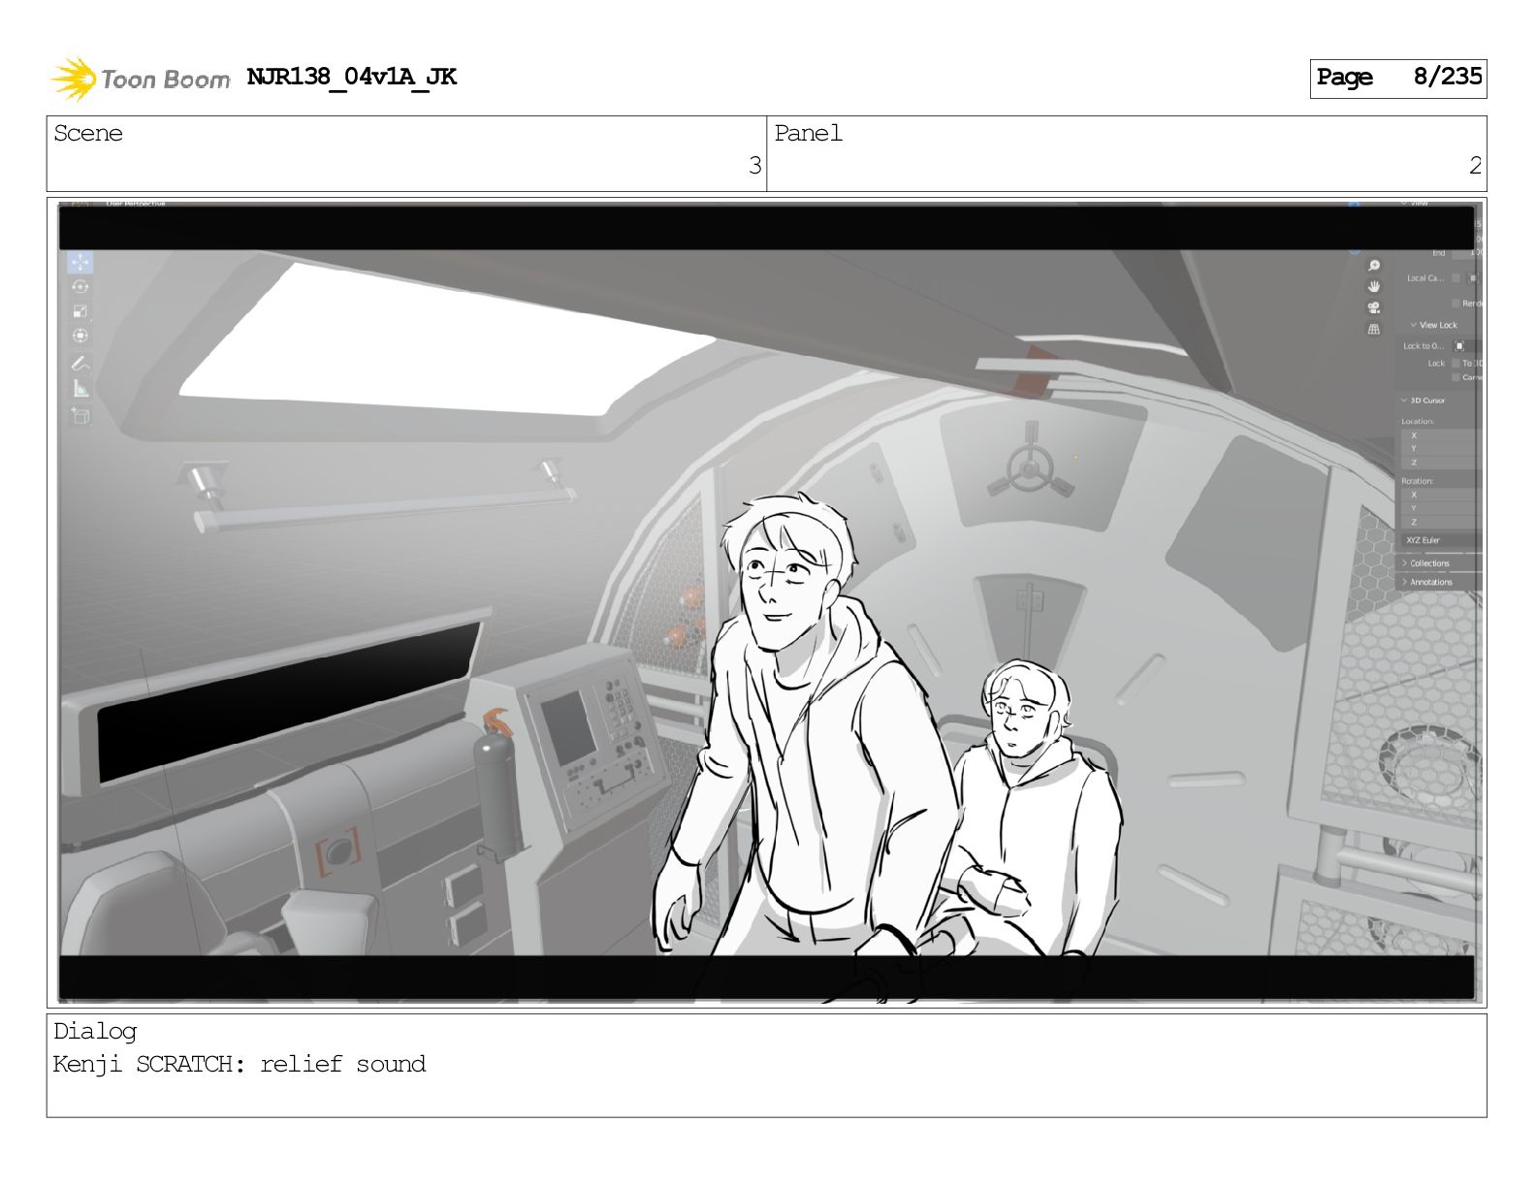Toggle perspective/orthographic grid icon
The width and height of the screenshot is (1536, 1187).
pos(1373,329)
